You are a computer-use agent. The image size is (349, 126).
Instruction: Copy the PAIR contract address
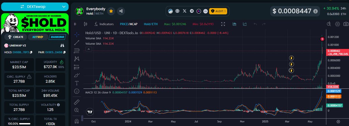pyautogui.click(x=64, y=52)
